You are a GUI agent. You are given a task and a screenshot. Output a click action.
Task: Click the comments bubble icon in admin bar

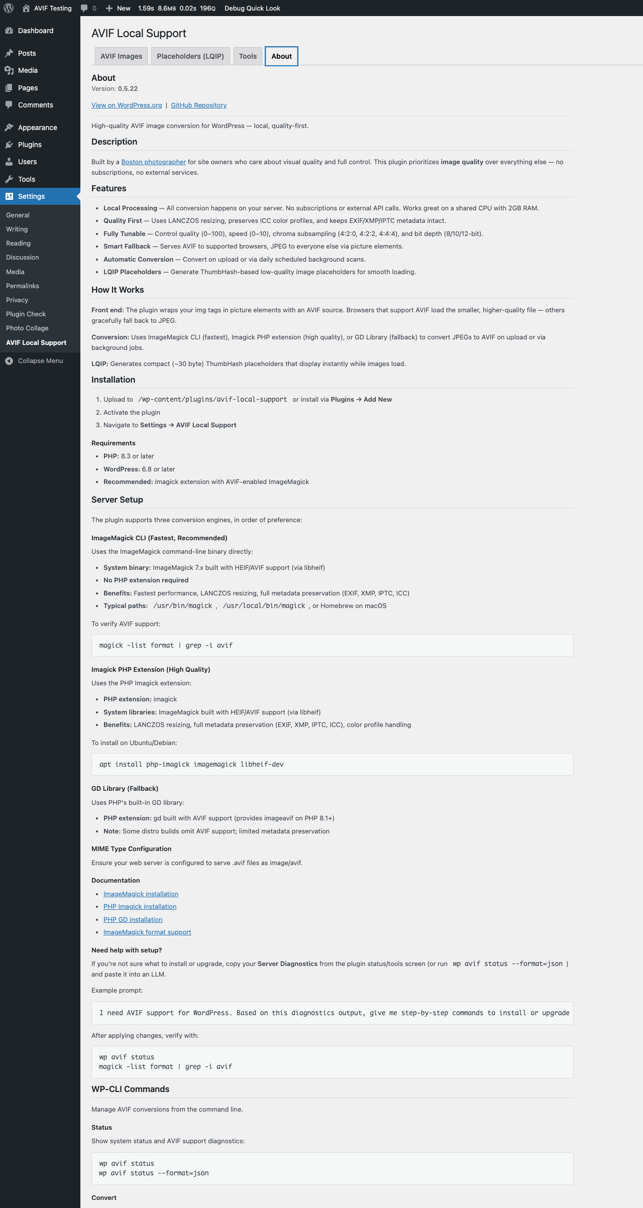[84, 8]
